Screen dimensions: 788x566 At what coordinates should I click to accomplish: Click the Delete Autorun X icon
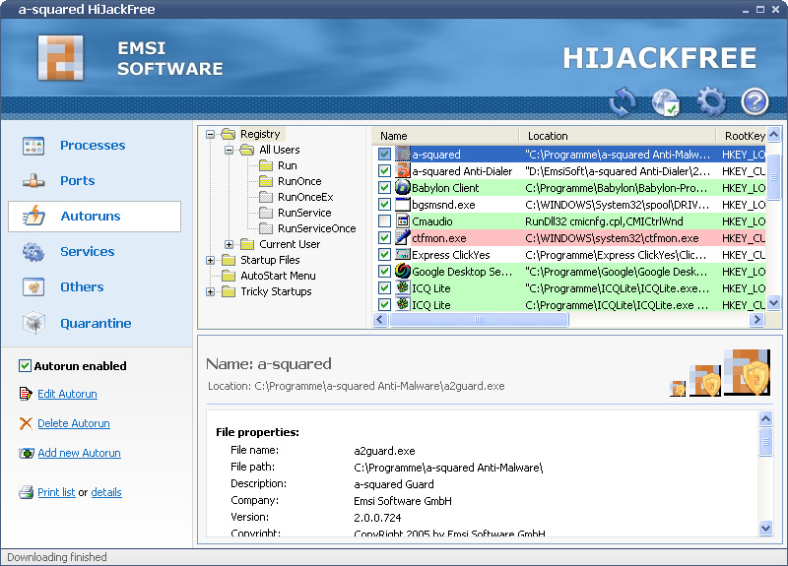[x=27, y=424]
